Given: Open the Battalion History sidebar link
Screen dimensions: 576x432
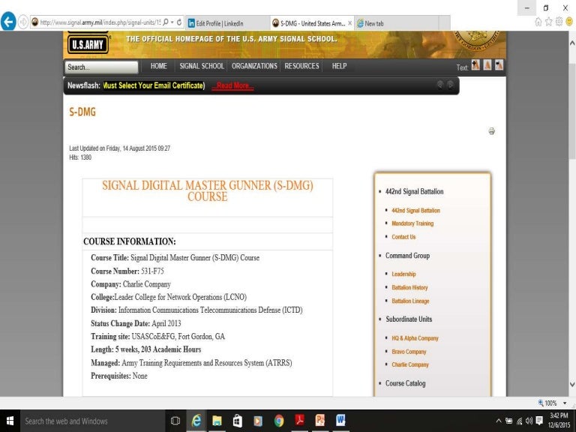Looking at the screenshot, I should coord(409,287).
